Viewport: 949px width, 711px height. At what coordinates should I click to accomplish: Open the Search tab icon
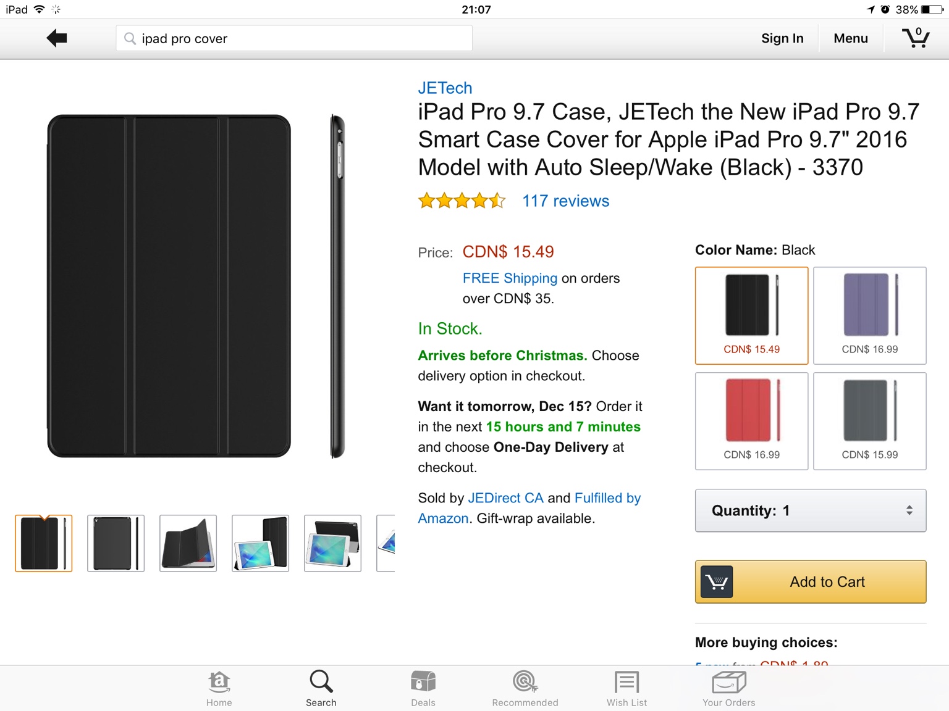[x=321, y=682]
